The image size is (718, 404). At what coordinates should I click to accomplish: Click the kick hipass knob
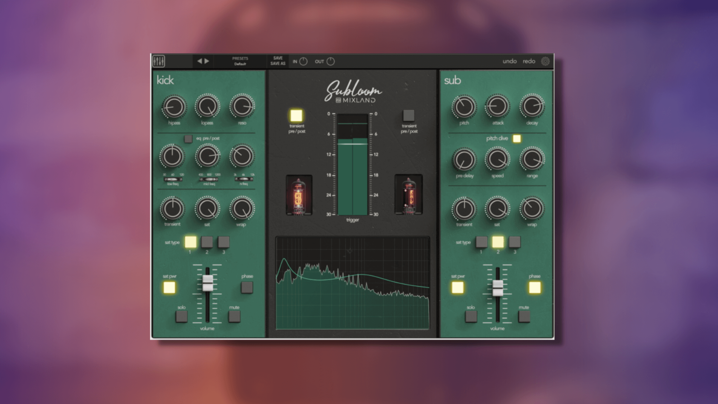[174, 107]
